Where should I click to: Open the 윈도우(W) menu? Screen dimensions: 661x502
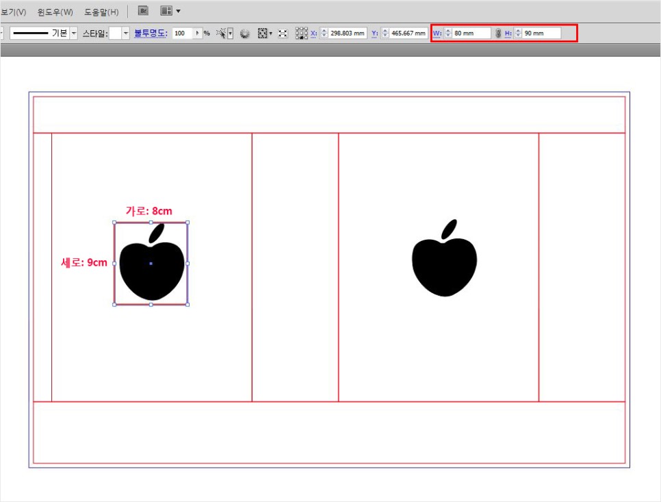(x=55, y=12)
